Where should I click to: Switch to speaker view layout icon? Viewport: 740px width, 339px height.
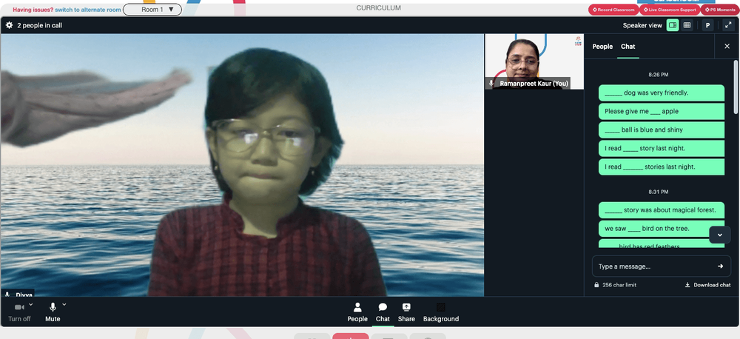pos(673,25)
